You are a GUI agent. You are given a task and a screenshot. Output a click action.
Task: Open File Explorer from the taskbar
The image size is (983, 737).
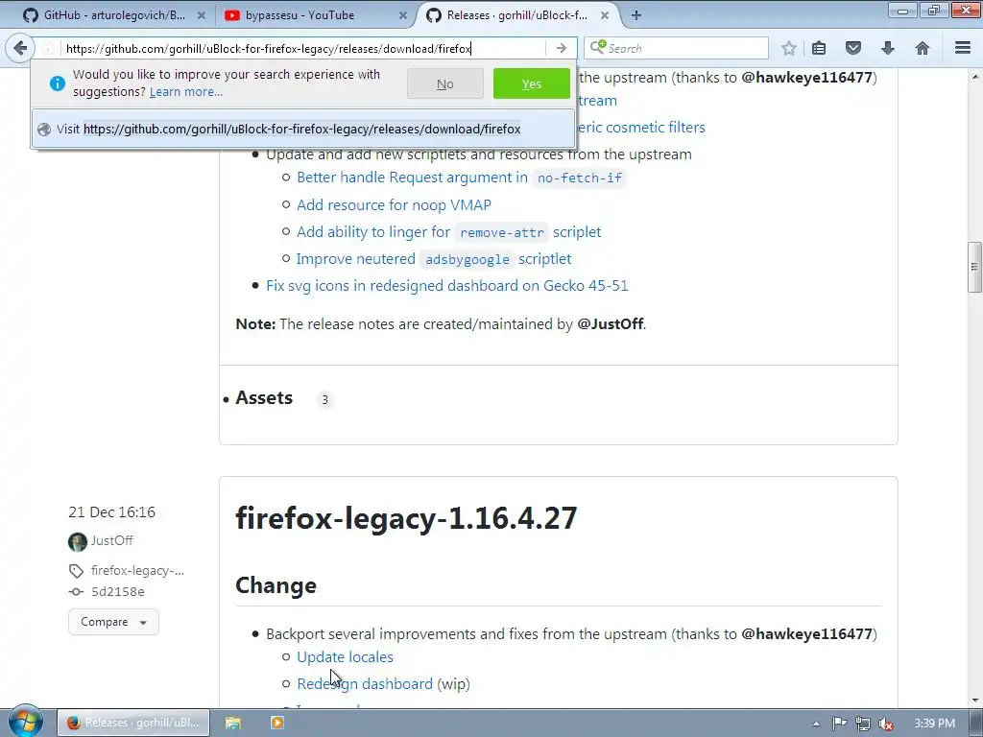tap(233, 723)
